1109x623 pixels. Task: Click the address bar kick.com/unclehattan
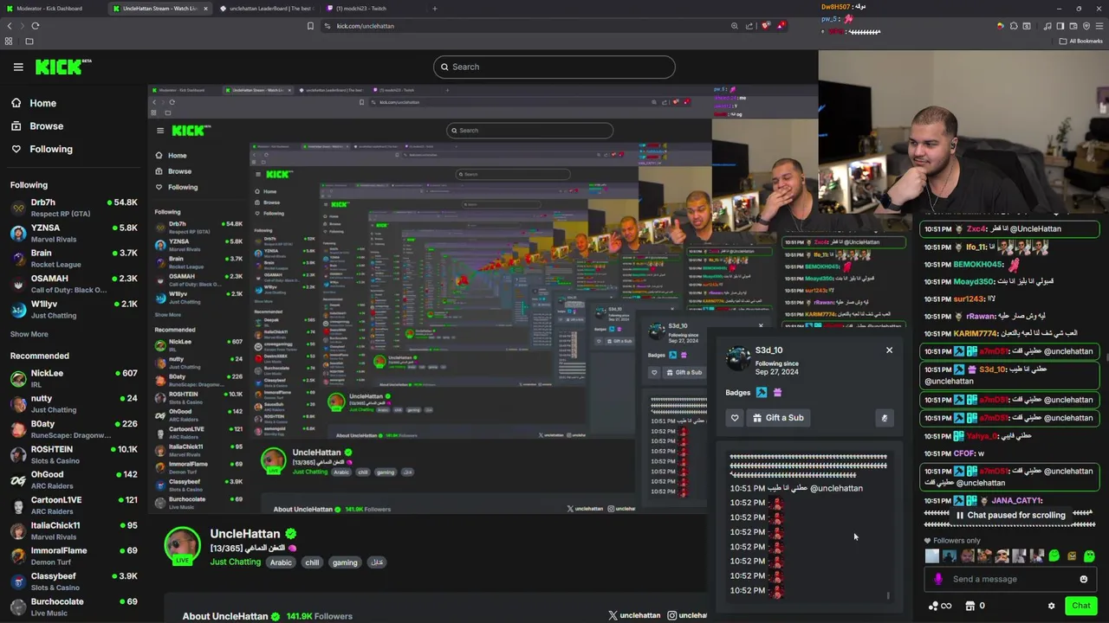tap(365, 26)
